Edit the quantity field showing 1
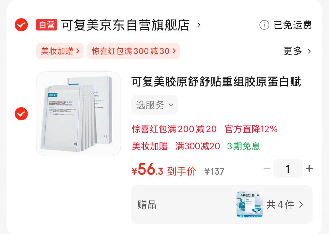 (288, 169)
